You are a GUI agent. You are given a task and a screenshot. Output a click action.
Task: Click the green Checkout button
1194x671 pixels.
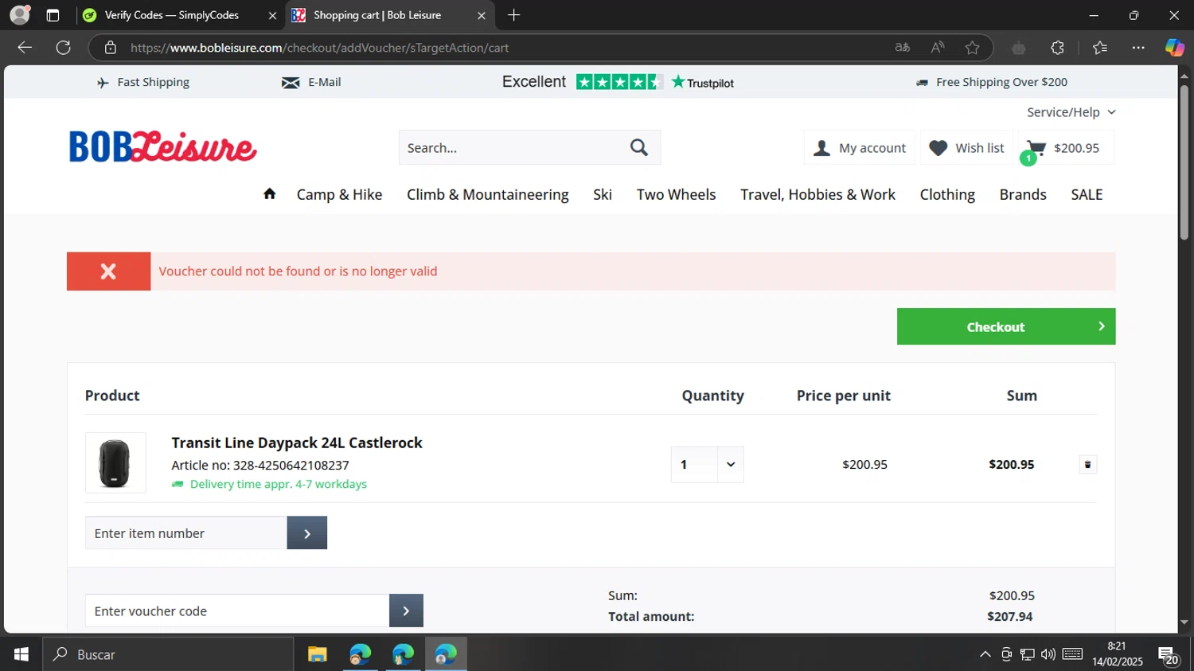(1006, 326)
